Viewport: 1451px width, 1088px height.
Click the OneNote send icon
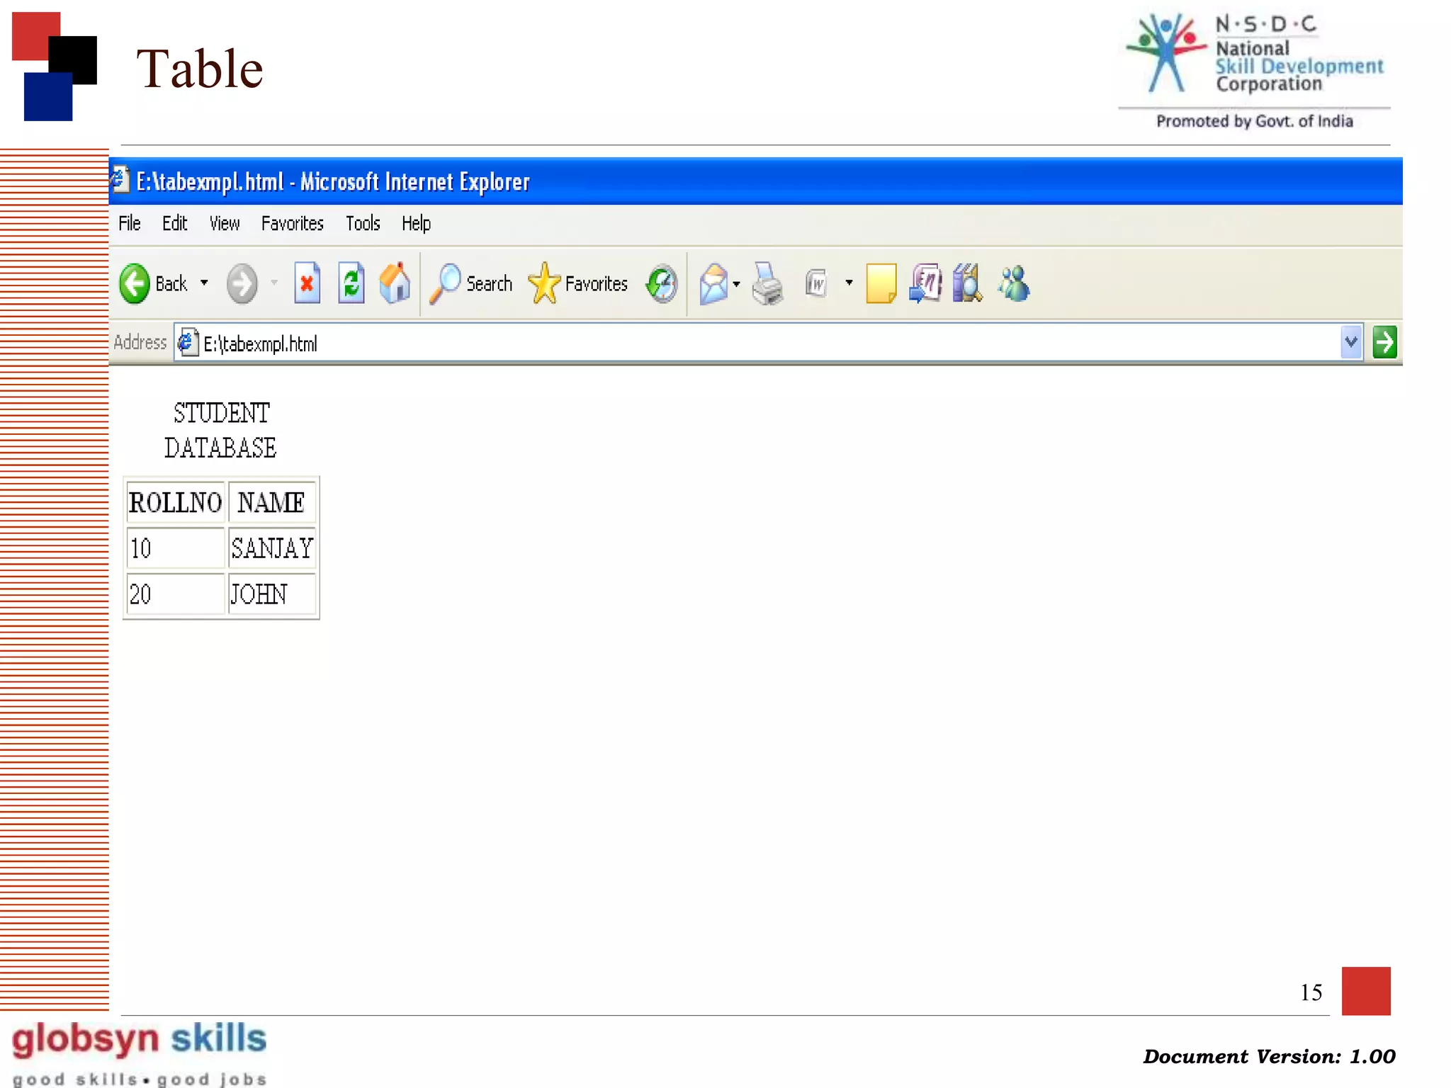click(x=925, y=283)
